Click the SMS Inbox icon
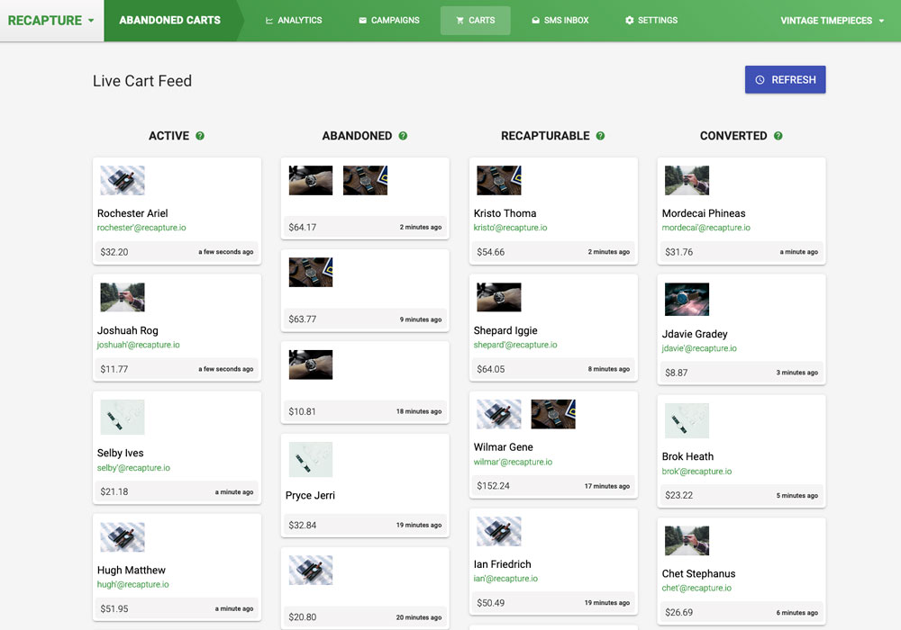The image size is (901, 630). (535, 20)
